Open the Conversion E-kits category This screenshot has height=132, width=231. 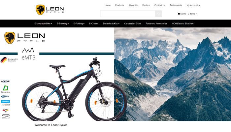[x=132, y=23]
